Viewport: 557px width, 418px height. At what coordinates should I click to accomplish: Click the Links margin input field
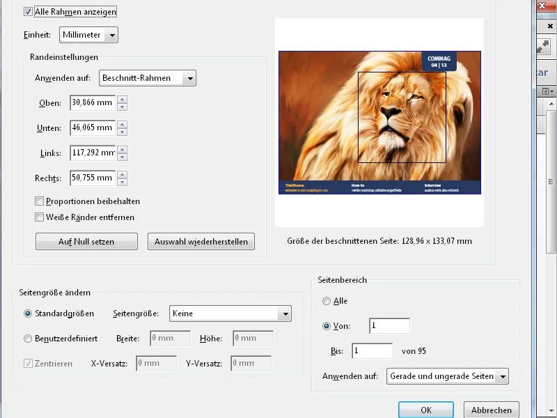[93, 153]
